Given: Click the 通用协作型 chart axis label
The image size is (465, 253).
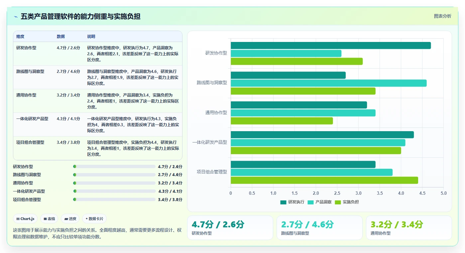Looking at the screenshot, I should [216, 113].
